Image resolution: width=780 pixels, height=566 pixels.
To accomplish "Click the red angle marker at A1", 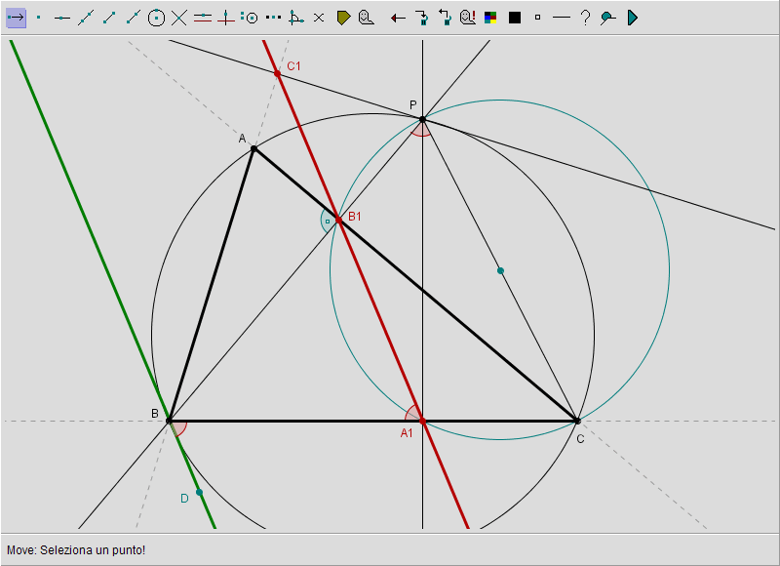I will (413, 413).
